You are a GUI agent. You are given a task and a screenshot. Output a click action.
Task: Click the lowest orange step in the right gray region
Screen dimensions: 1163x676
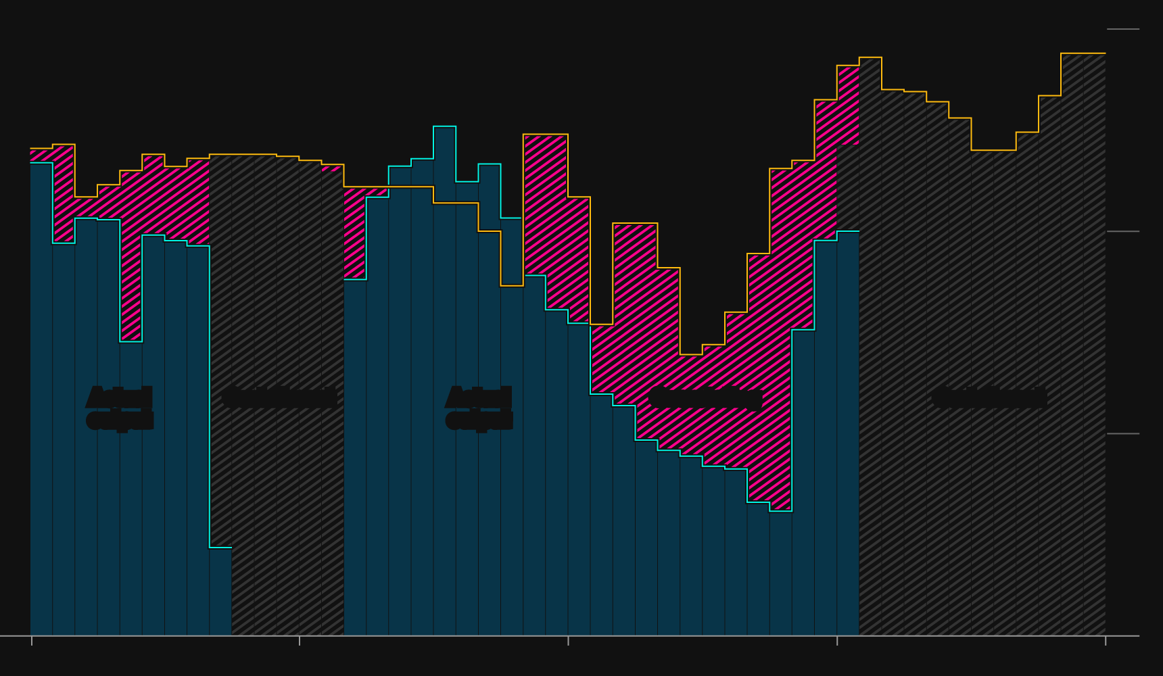993,150
